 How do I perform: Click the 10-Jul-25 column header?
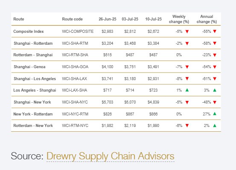(153, 19)
